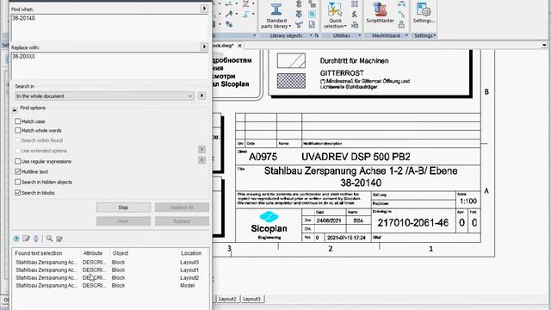
Task: Click the middle icon right of ScriptMaster
Action: (402, 14)
